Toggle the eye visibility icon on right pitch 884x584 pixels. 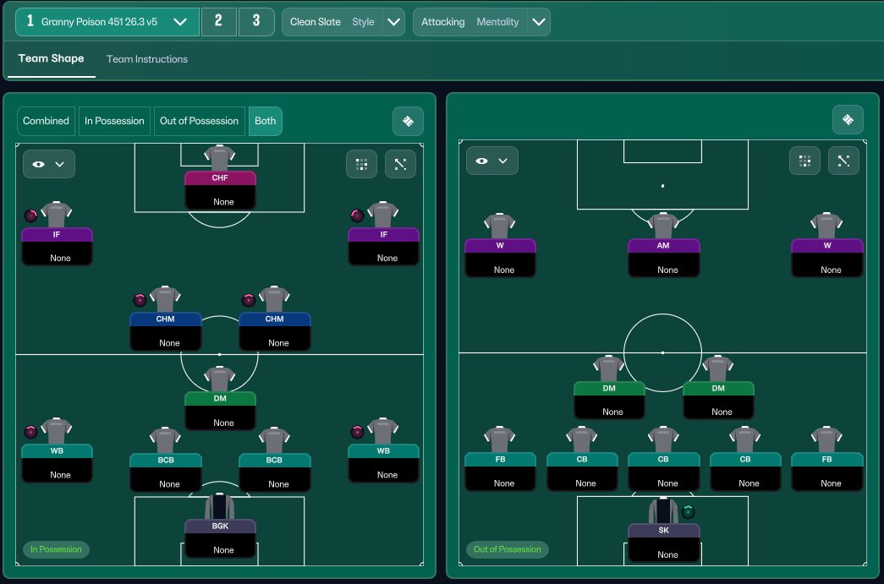point(481,161)
